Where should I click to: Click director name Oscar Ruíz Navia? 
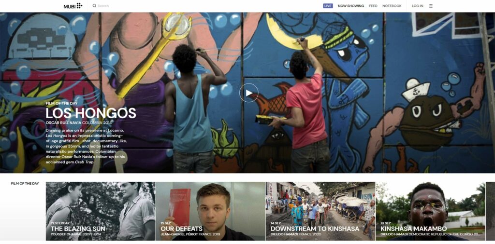[63, 122]
